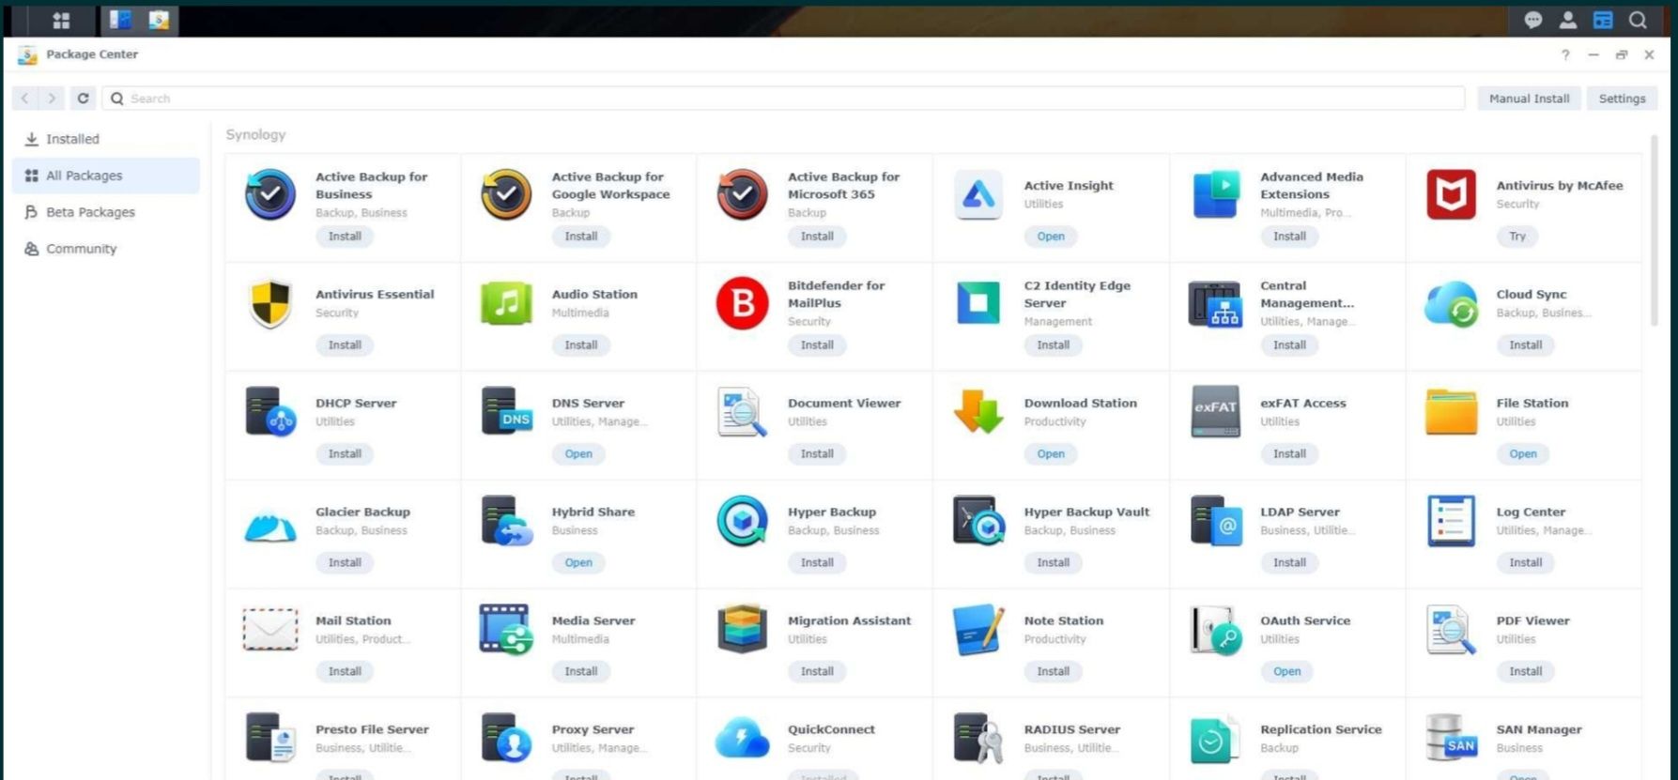This screenshot has width=1678, height=780.
Task: Click the Antivirus Essential shield icon
Action: 270,303
